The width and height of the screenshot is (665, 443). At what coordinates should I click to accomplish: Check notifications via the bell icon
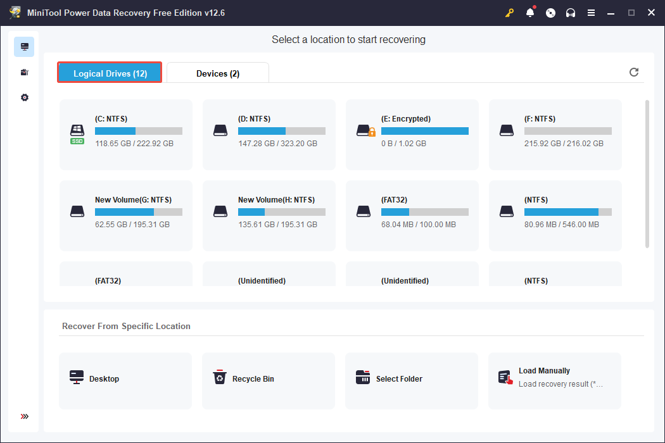click(x=530, y=12)
